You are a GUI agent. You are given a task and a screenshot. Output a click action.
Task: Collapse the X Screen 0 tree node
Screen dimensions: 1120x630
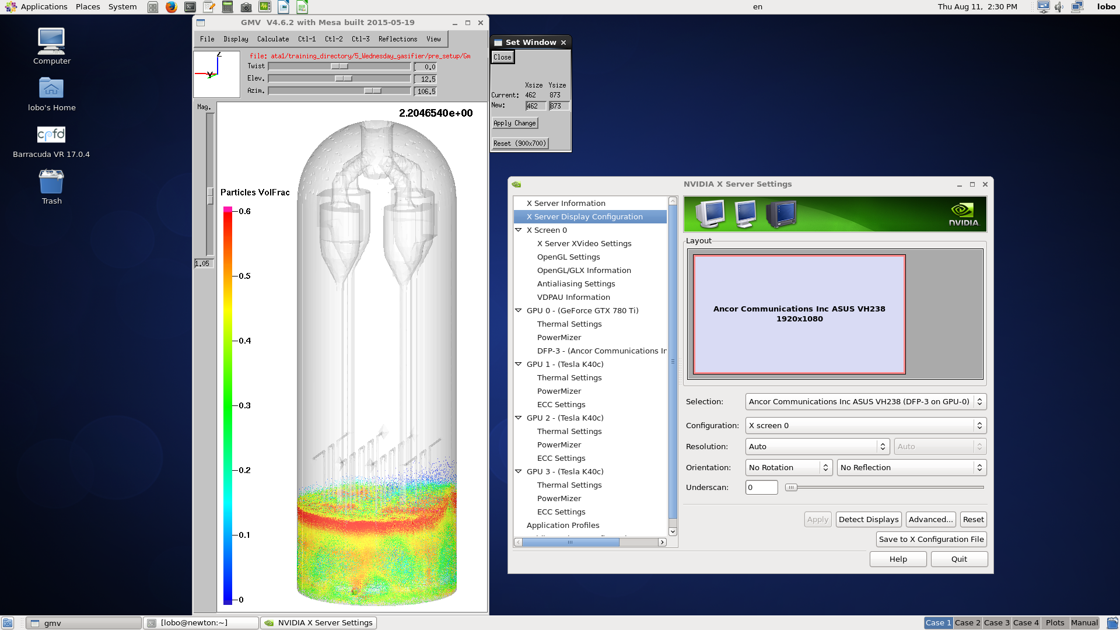coord(518,230)
